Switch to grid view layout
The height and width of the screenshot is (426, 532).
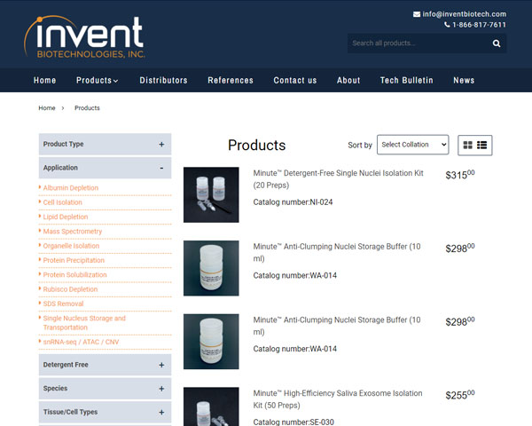click(x=468, y=145)
